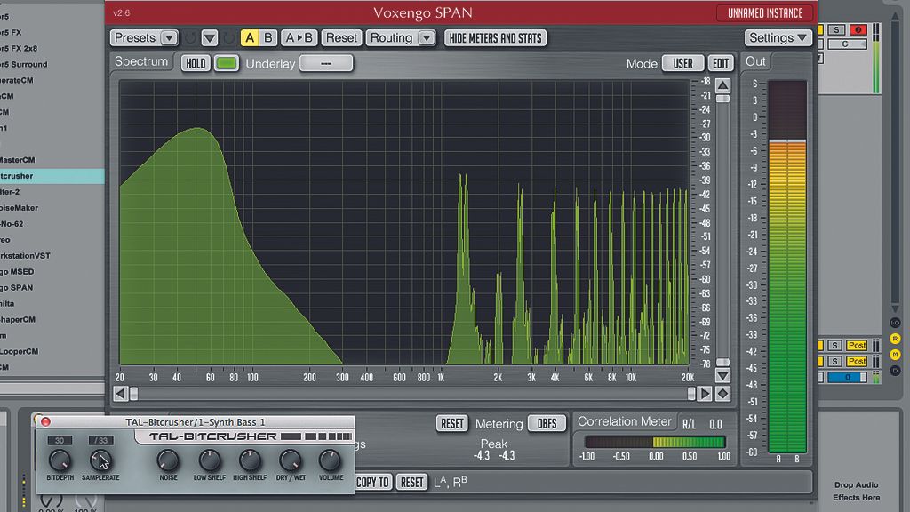Image resolution: width=910 pixels, height=512 pixels.
Task: Open the Settings dropdown
Action: 778,37
